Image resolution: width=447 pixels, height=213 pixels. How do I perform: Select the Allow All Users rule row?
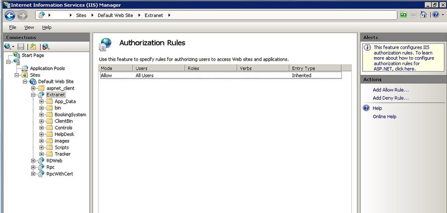221,75
